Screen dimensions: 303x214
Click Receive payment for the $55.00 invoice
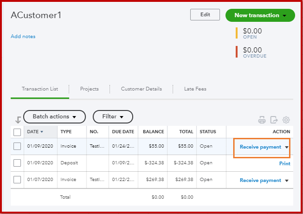[260, 147]
